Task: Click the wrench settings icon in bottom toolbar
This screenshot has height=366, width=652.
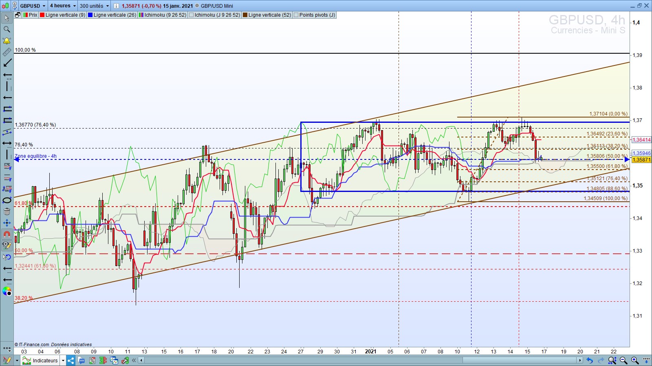Action: click(x=125, y=360)
